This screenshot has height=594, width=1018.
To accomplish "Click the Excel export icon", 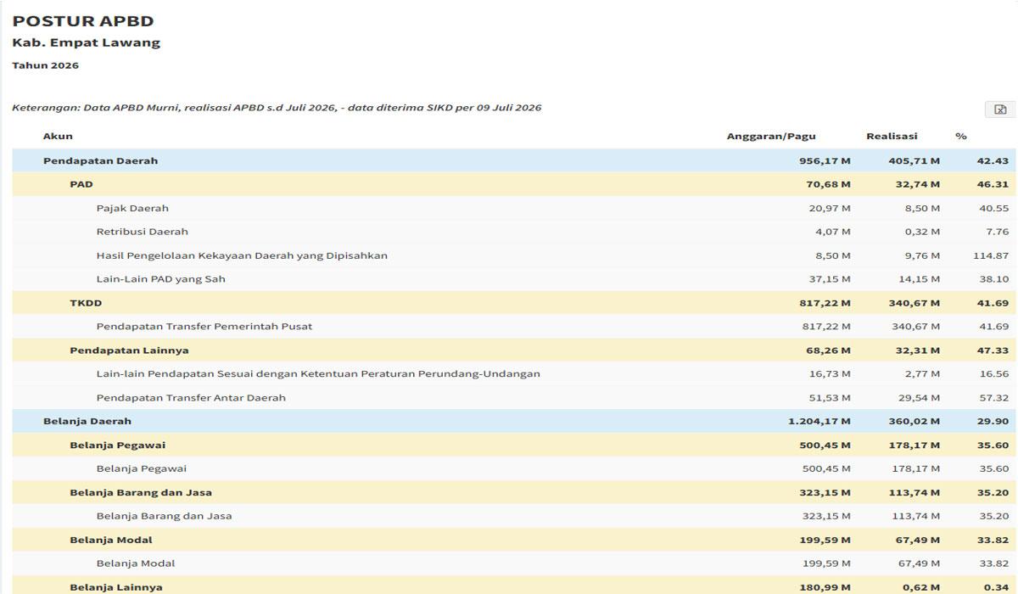I will 1000,109.
